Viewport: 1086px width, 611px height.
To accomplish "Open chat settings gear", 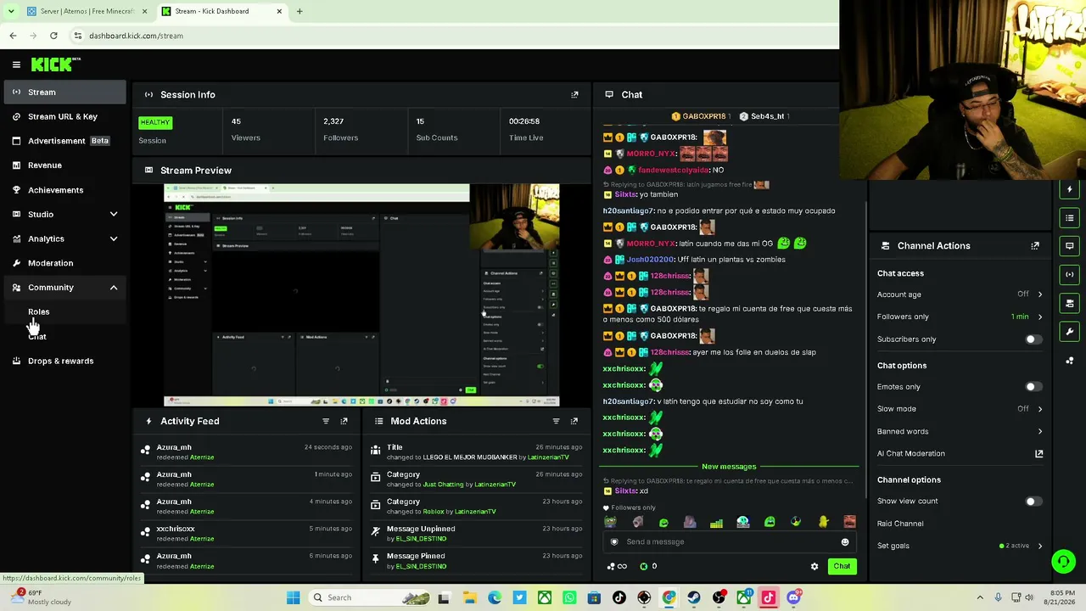I will [814, 566].
